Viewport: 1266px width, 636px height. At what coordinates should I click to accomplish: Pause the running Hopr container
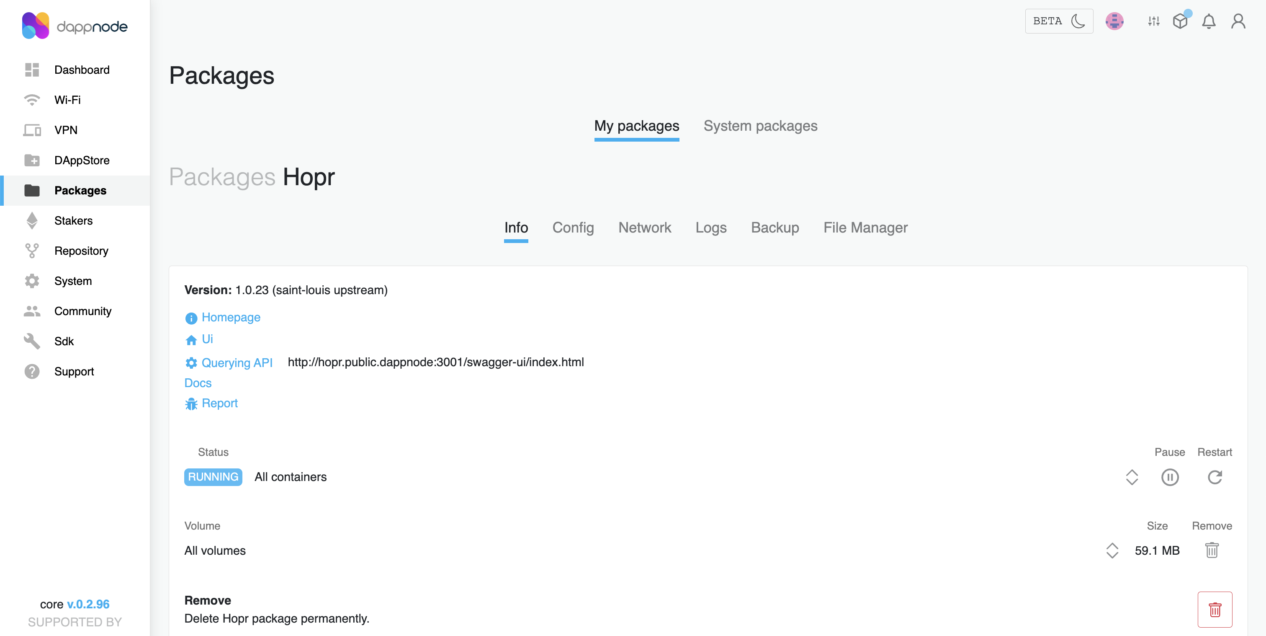click(1171, 477)
